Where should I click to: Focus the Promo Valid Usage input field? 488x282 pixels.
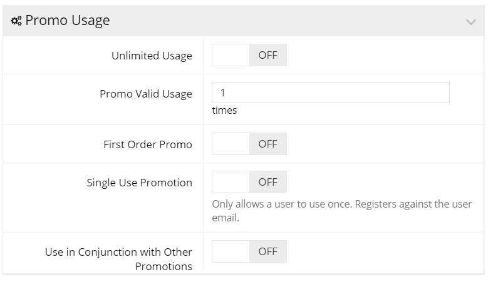[x=331, y=93]
